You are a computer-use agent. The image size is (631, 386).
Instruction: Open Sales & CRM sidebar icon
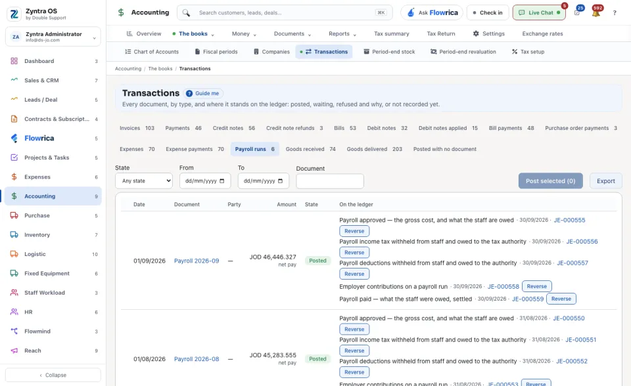tap(14, 80)
